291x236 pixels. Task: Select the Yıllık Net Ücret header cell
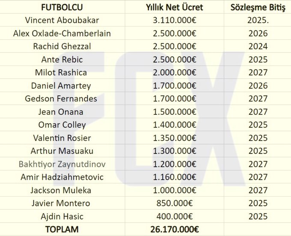175,8
